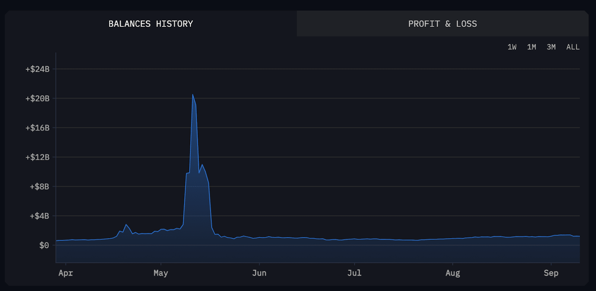Click the Aug label on x-axis

453,273
